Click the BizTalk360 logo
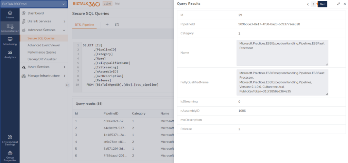348x163 pixels. [x=87, y=4]
